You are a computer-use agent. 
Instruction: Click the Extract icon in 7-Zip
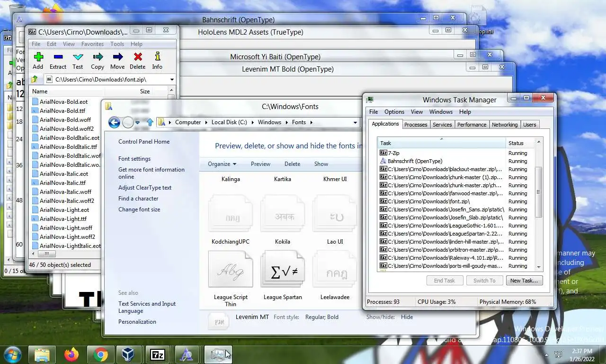click(58, 57)
